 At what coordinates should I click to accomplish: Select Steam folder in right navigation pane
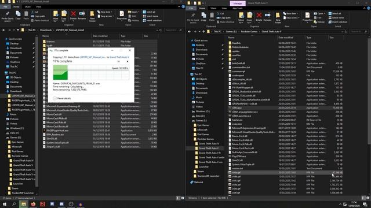point(201,172)
